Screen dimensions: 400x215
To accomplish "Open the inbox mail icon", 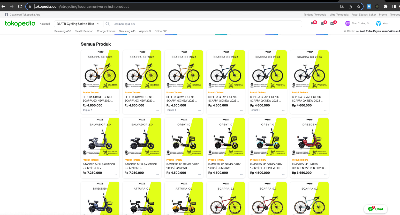I will (x=332, y=24).
